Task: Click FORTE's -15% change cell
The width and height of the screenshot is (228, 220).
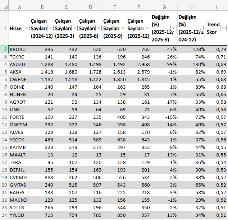Action: point(164,117)
